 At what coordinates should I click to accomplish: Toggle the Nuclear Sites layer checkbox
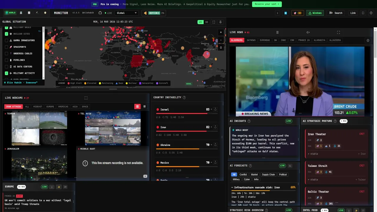6,34
